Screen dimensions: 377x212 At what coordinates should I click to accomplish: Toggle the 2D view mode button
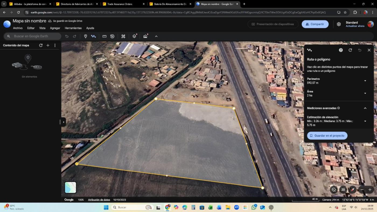point(343,190)
